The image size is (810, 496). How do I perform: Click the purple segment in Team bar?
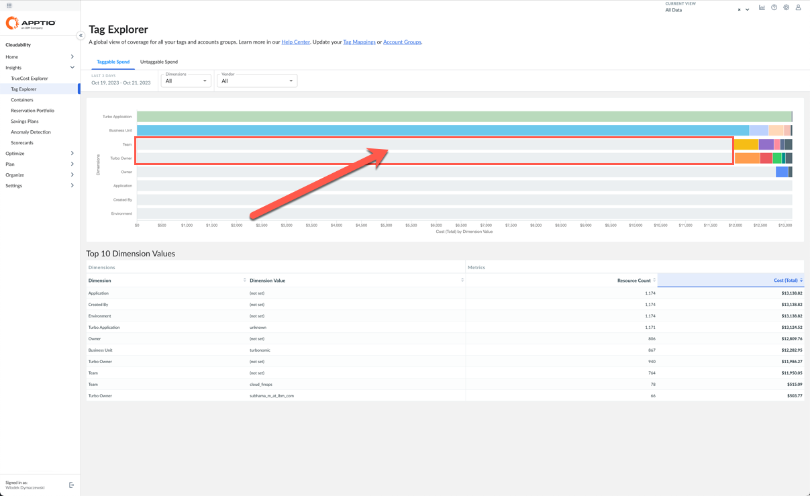point(766,144)
